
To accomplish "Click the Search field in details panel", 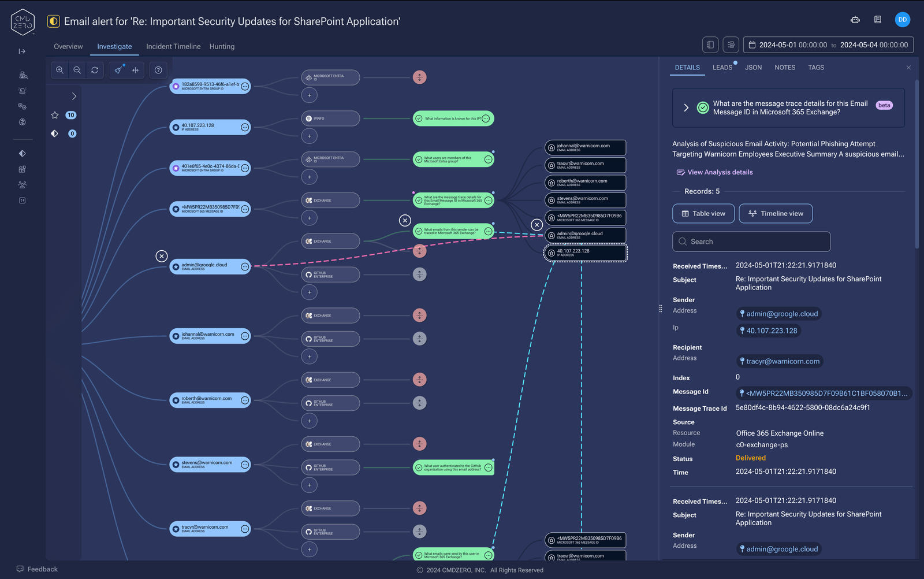I will pyautogui.click(x=751, y=242).
